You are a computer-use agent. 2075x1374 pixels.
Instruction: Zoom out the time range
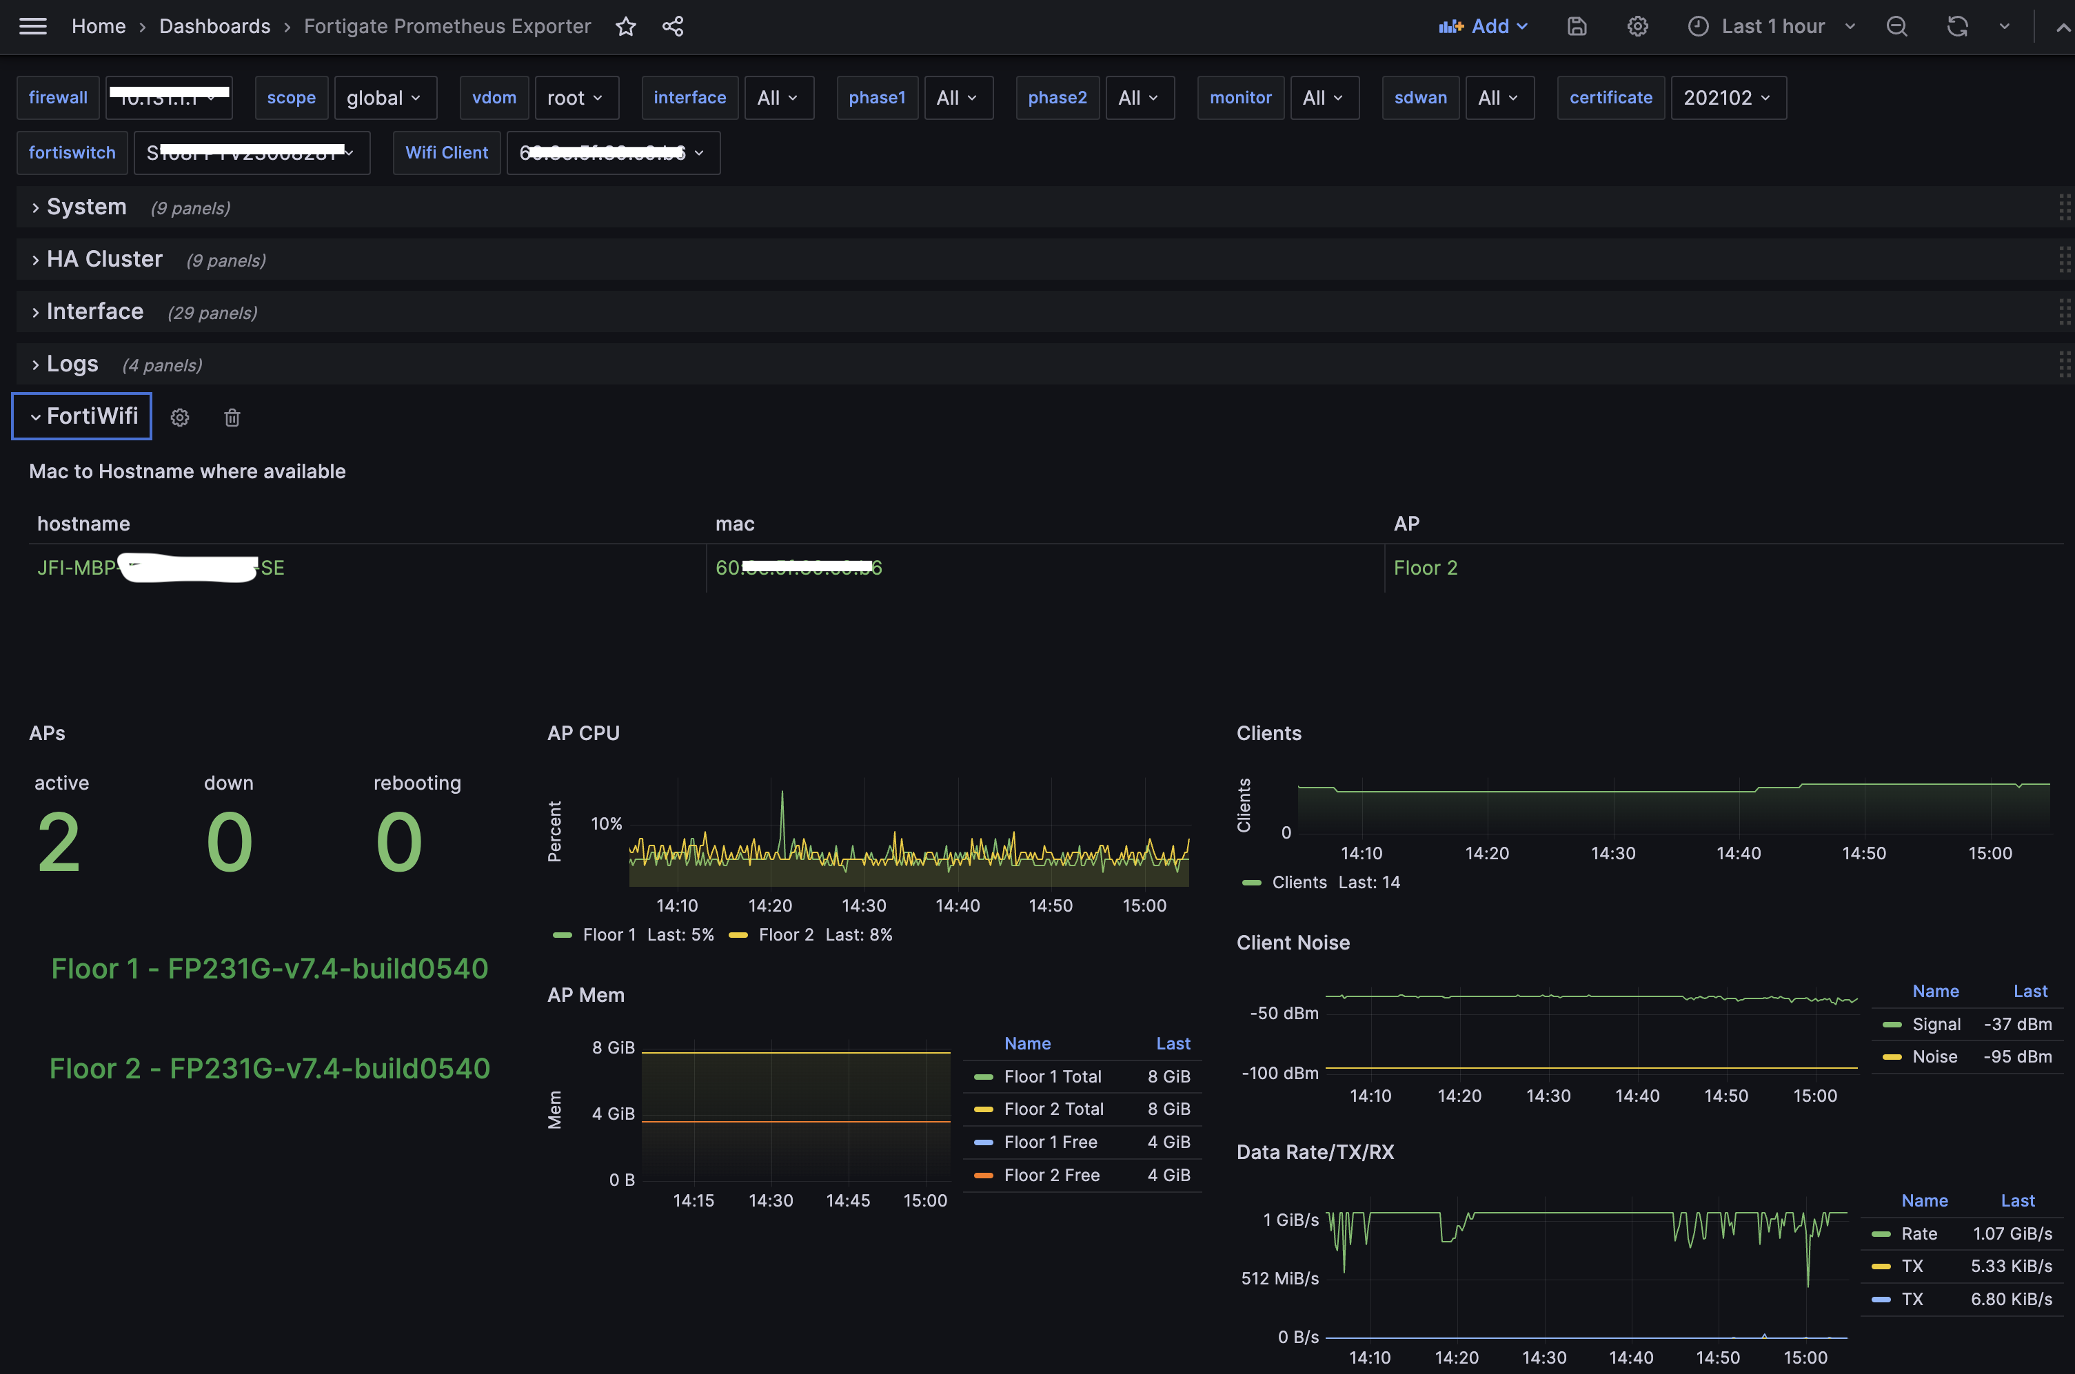1896,26
